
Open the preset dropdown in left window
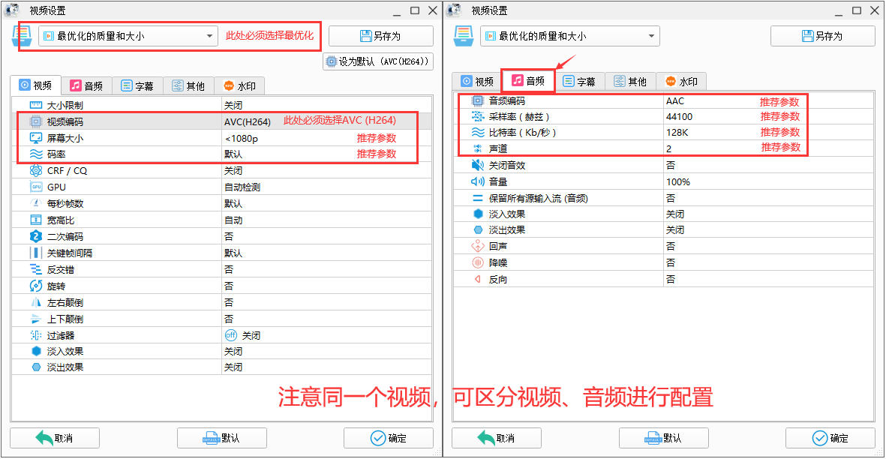[x=128, y=36]
